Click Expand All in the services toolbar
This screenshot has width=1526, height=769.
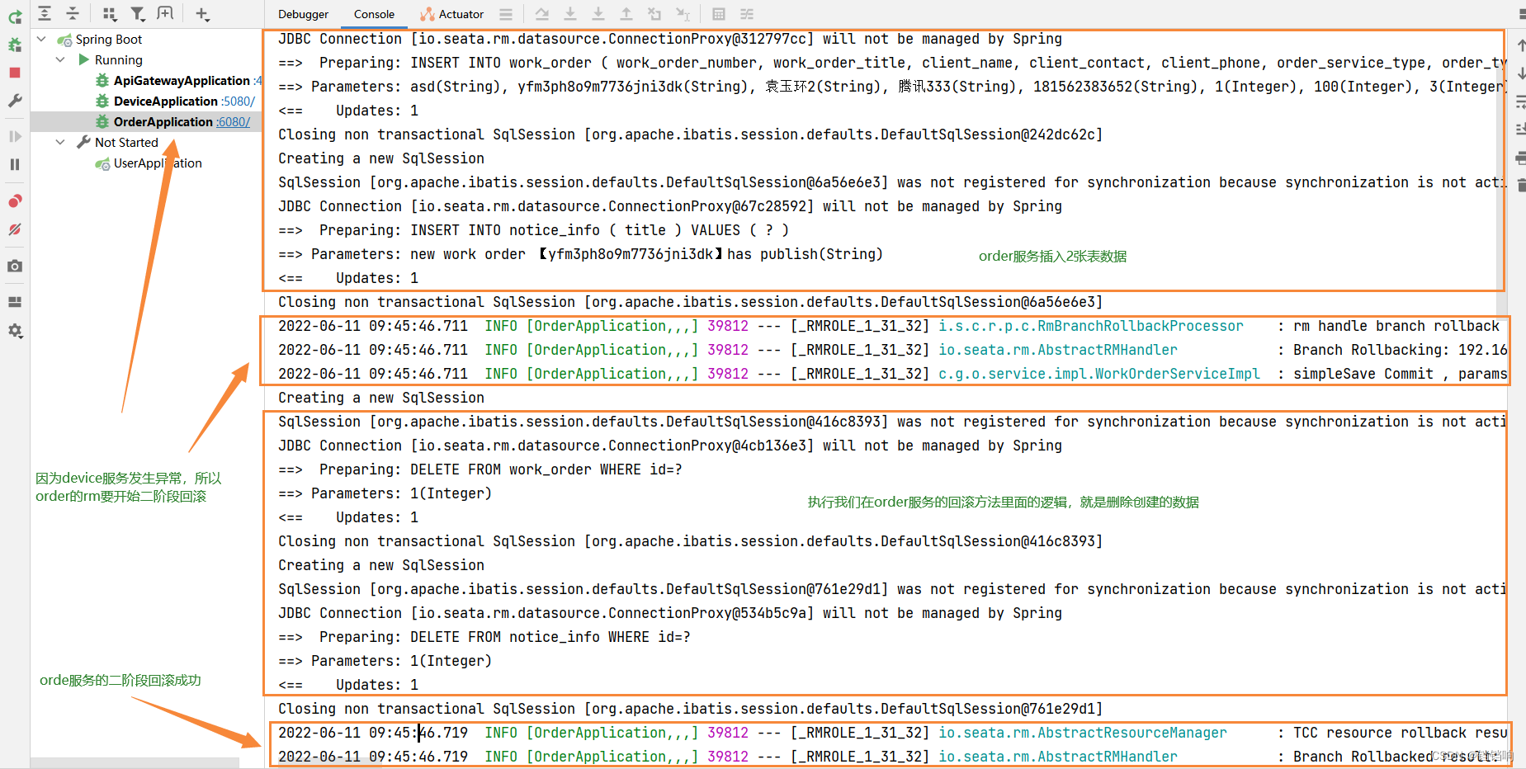45,13
